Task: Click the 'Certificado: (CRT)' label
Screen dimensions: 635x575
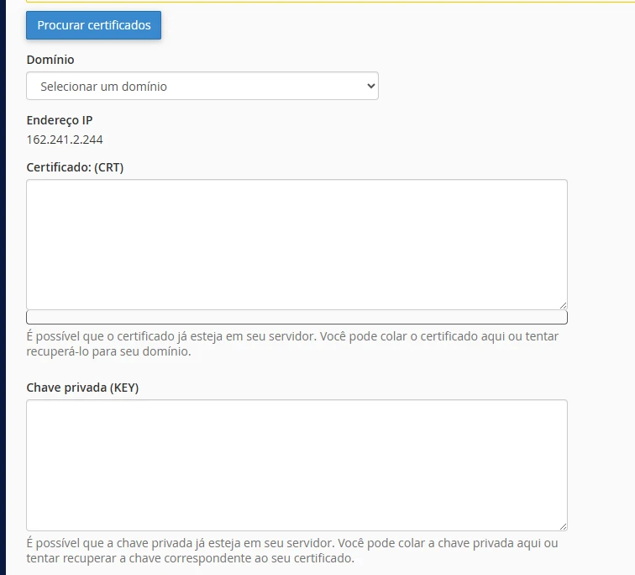Action: tap(75, 167)
